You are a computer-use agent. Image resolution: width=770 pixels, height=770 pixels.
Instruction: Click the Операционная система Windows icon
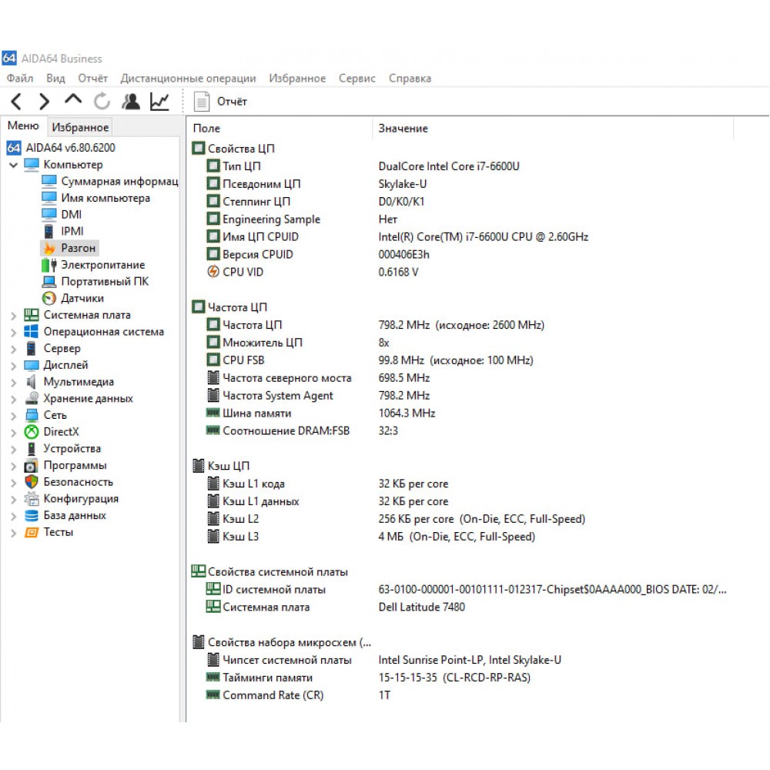click(32, 331)
